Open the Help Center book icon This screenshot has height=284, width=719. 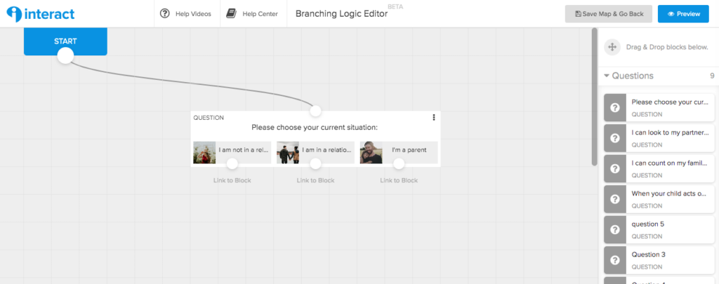231,14
